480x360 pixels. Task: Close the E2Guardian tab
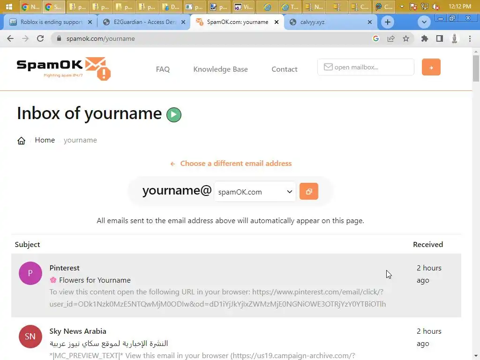(183, 22)
